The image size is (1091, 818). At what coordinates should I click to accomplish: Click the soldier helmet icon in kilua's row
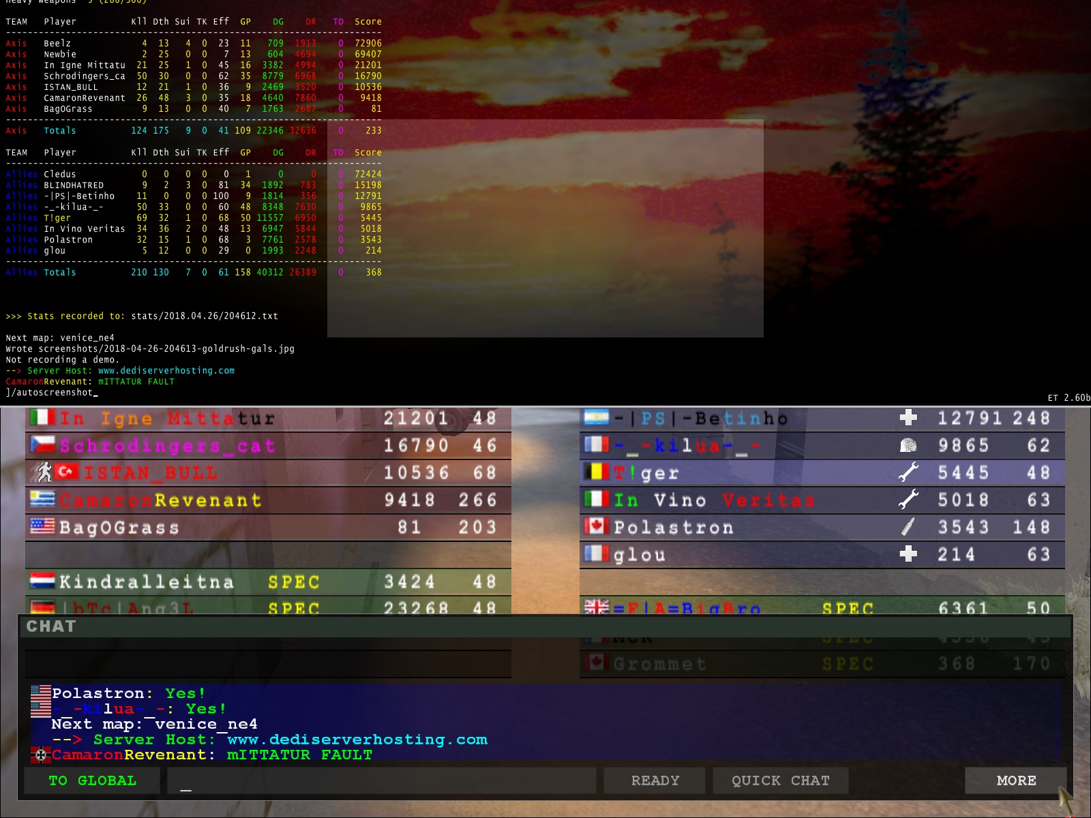tap(908, 445)
